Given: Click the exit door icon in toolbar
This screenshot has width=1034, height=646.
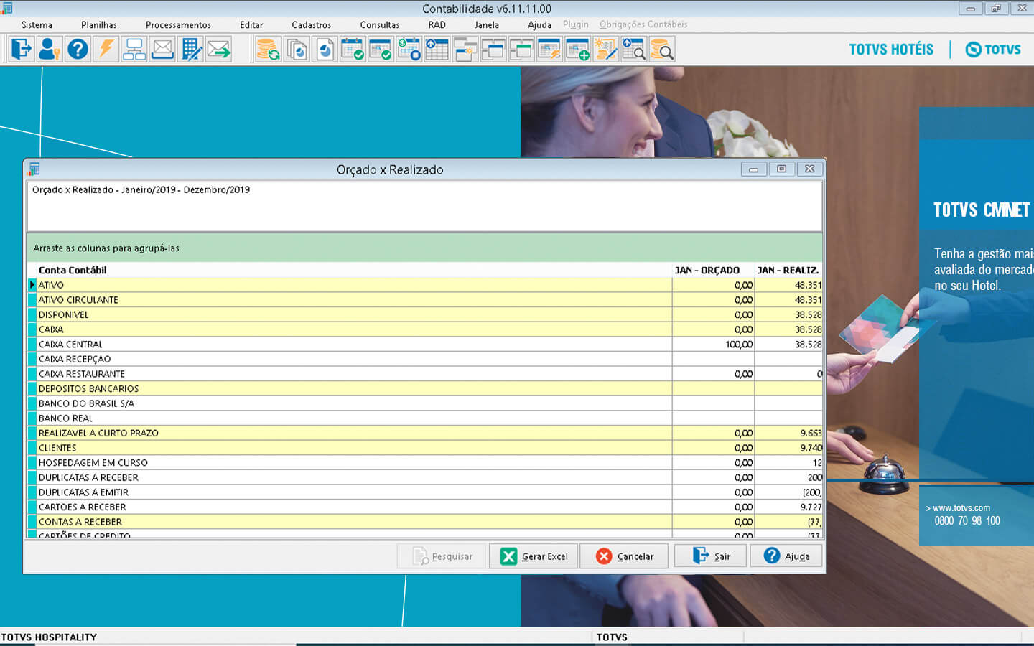Looking at the screenshot, I should tap(22, 50).
